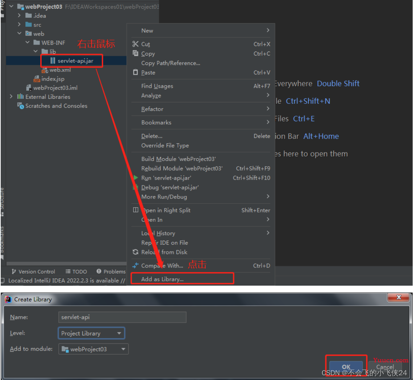
Task: Open the TODO tool window tab
Action: [76, 271]
